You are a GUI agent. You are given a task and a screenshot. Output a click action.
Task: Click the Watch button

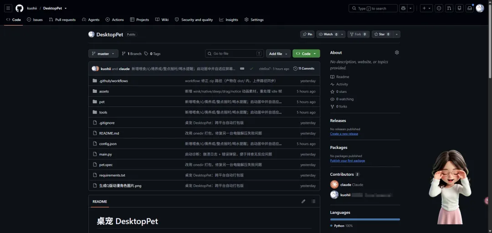coord(328,34)
